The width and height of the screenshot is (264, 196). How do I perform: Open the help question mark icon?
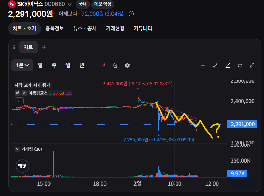click(x=131, y=14)
